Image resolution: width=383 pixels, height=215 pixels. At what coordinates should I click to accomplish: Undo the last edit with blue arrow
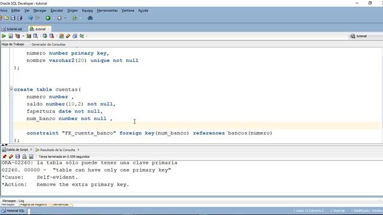coord(31,18)
